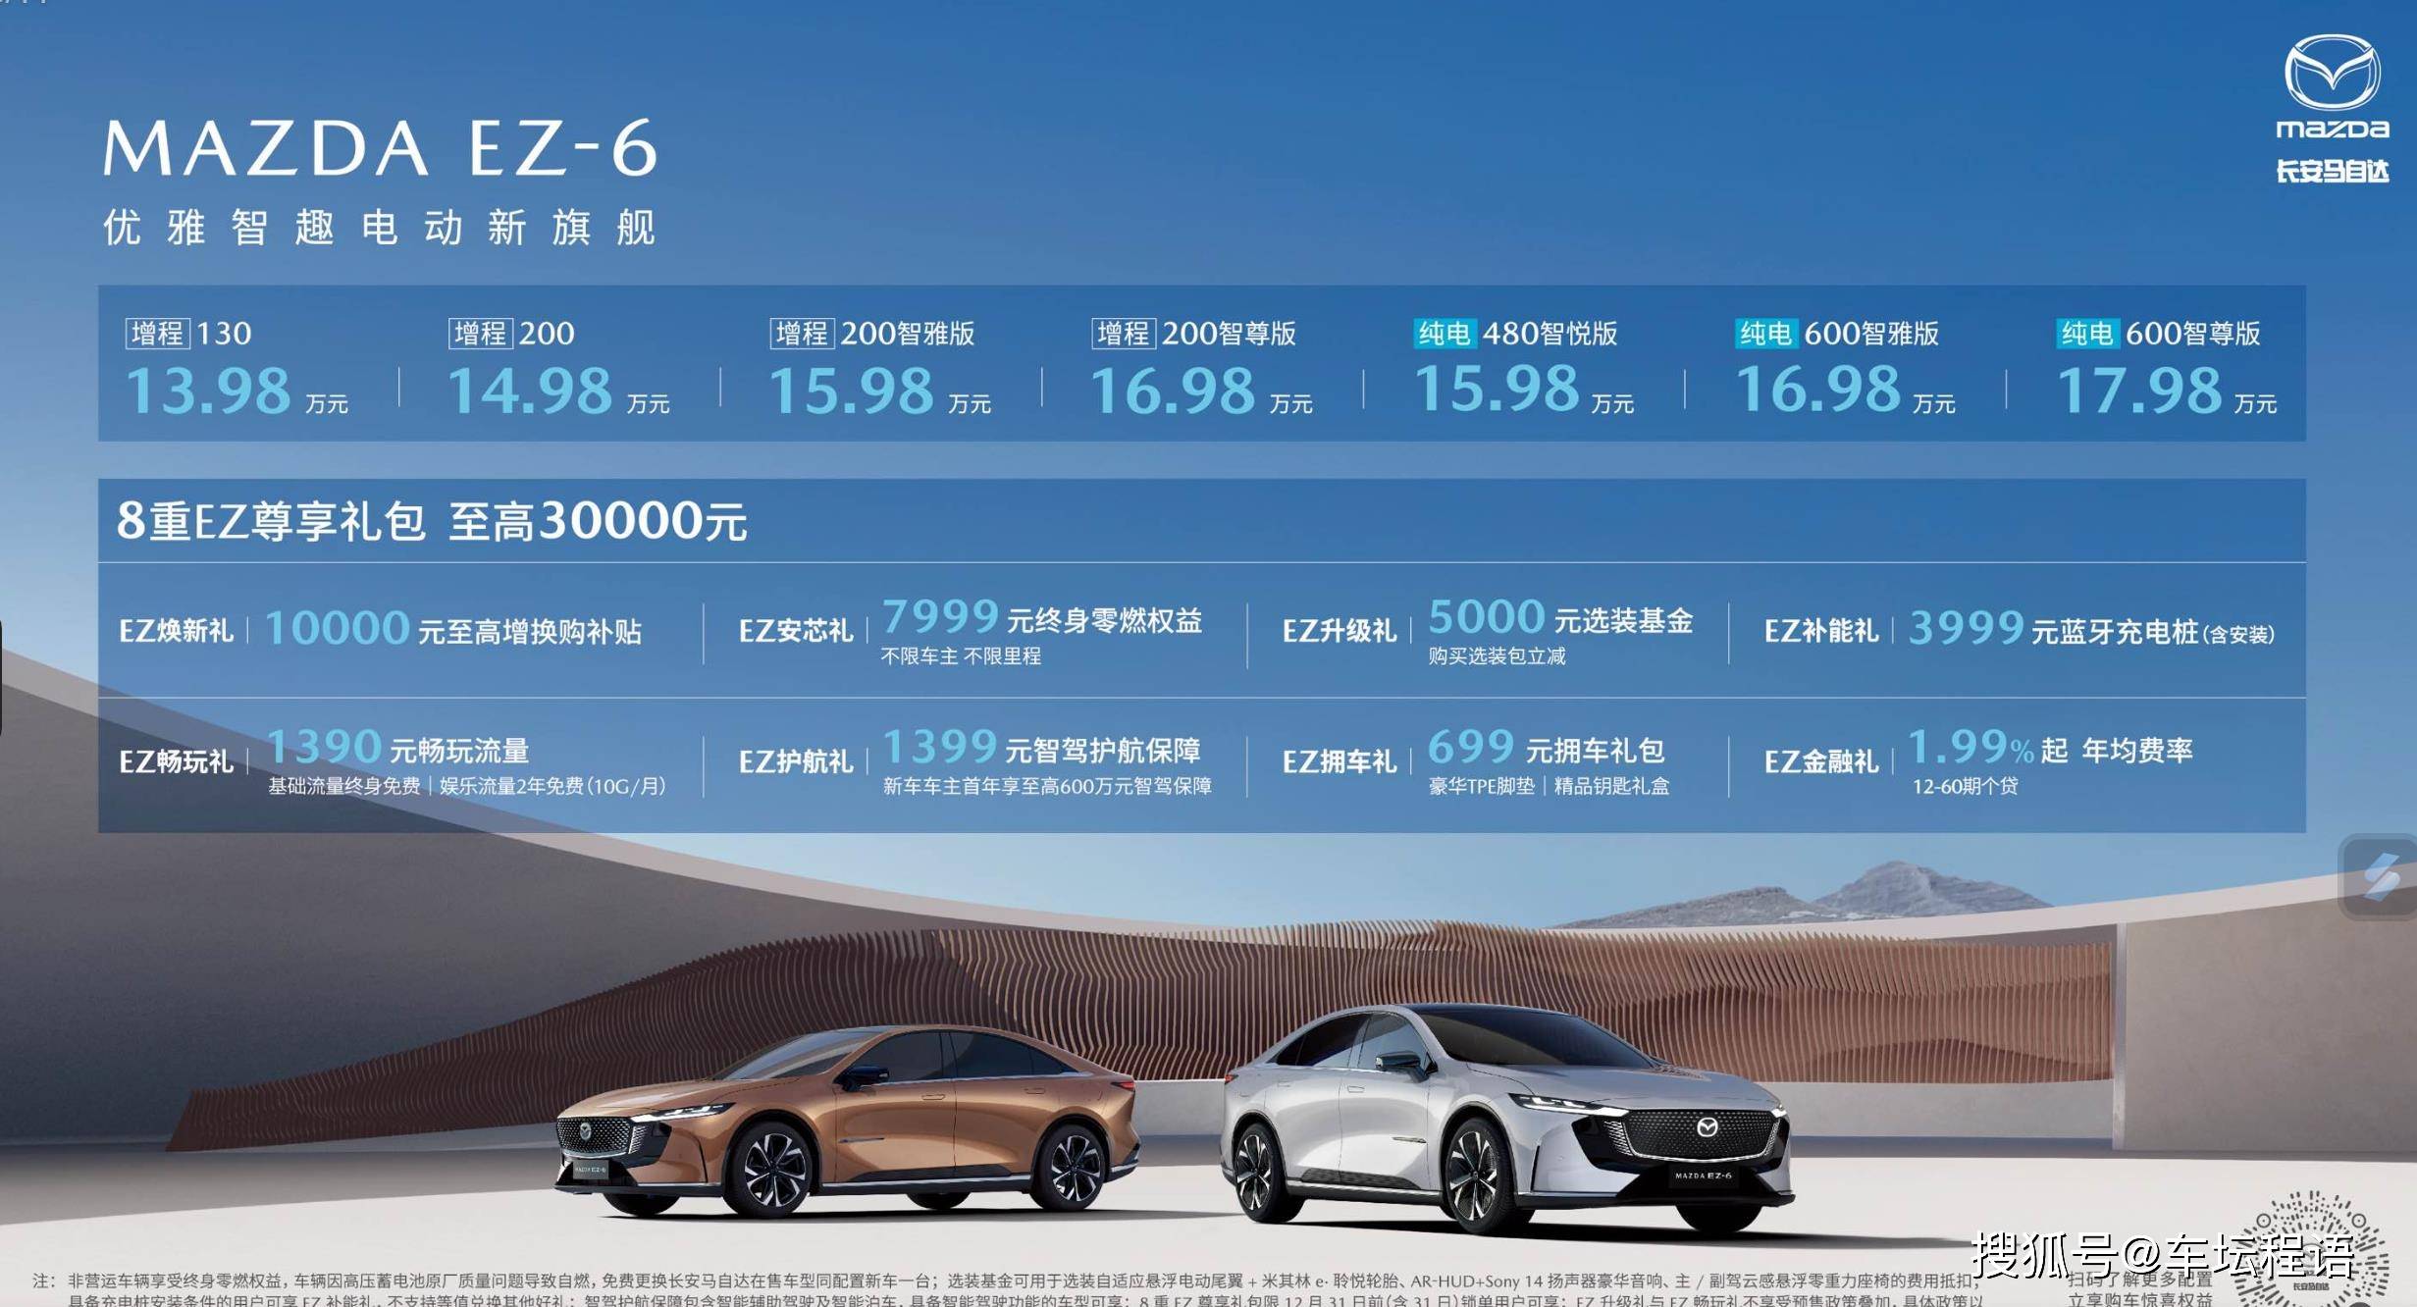This screenshot has height=1307, width=2417.
Task: Select the 增程 200智雅版 15.98万元 price
Action: click(x=851, y=391)
